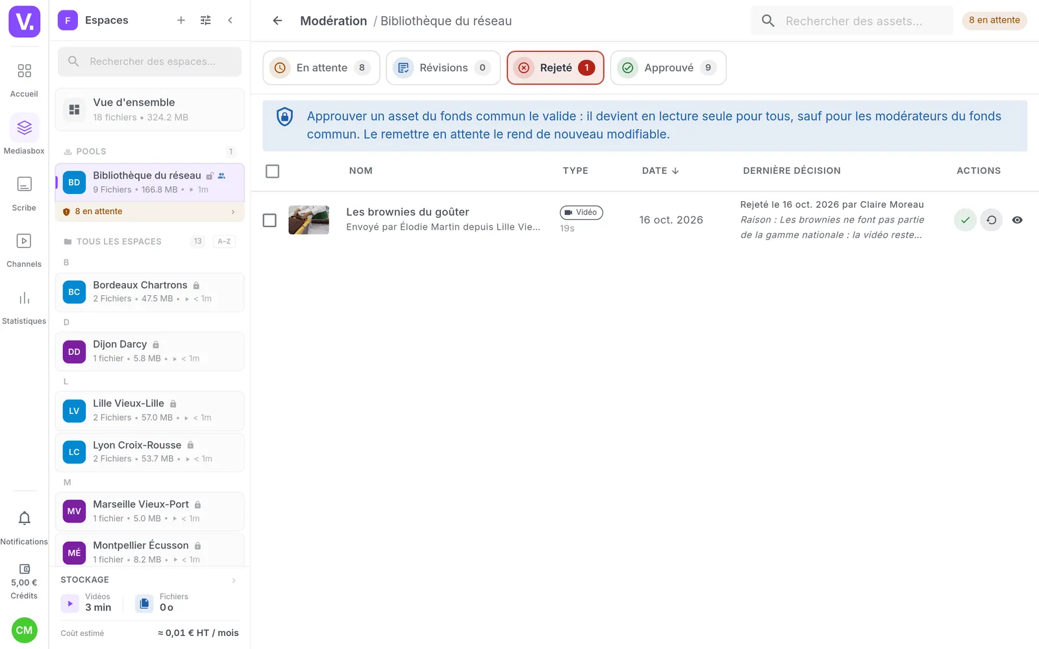Click the V. app logo
Screen dimensions: 1039x649
pos(24,21)
